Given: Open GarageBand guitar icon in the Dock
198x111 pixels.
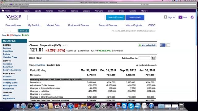Looking at the screenshot, I should (x=91, y=106).
